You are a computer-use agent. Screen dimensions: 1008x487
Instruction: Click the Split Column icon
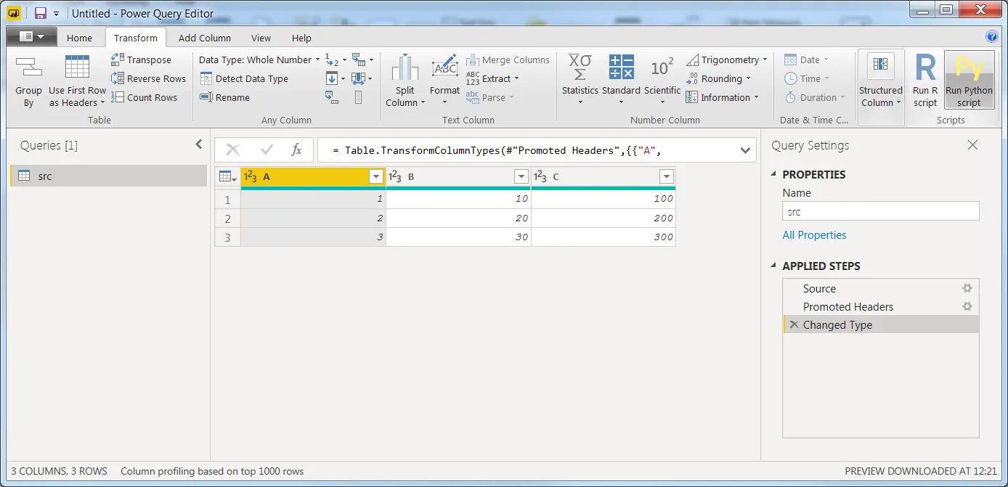[405, 68]
